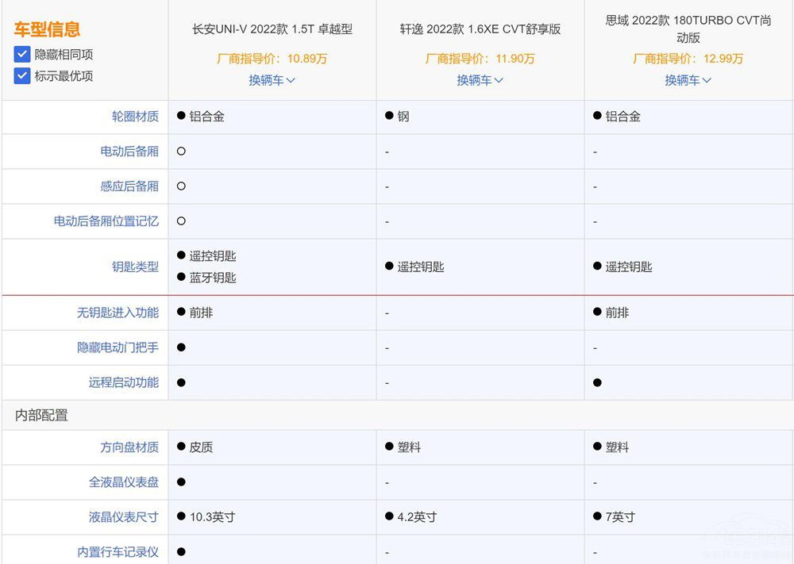Toggle the 标示最优项 checkbox
This screenshot has height=564, width=794.
22,76
